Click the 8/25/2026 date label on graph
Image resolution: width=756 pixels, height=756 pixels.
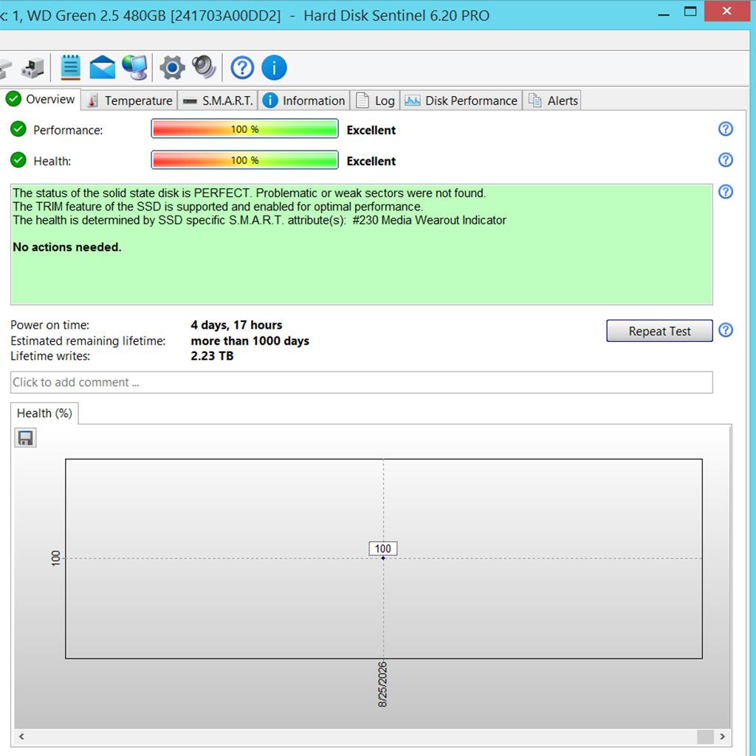click(382, 684)
